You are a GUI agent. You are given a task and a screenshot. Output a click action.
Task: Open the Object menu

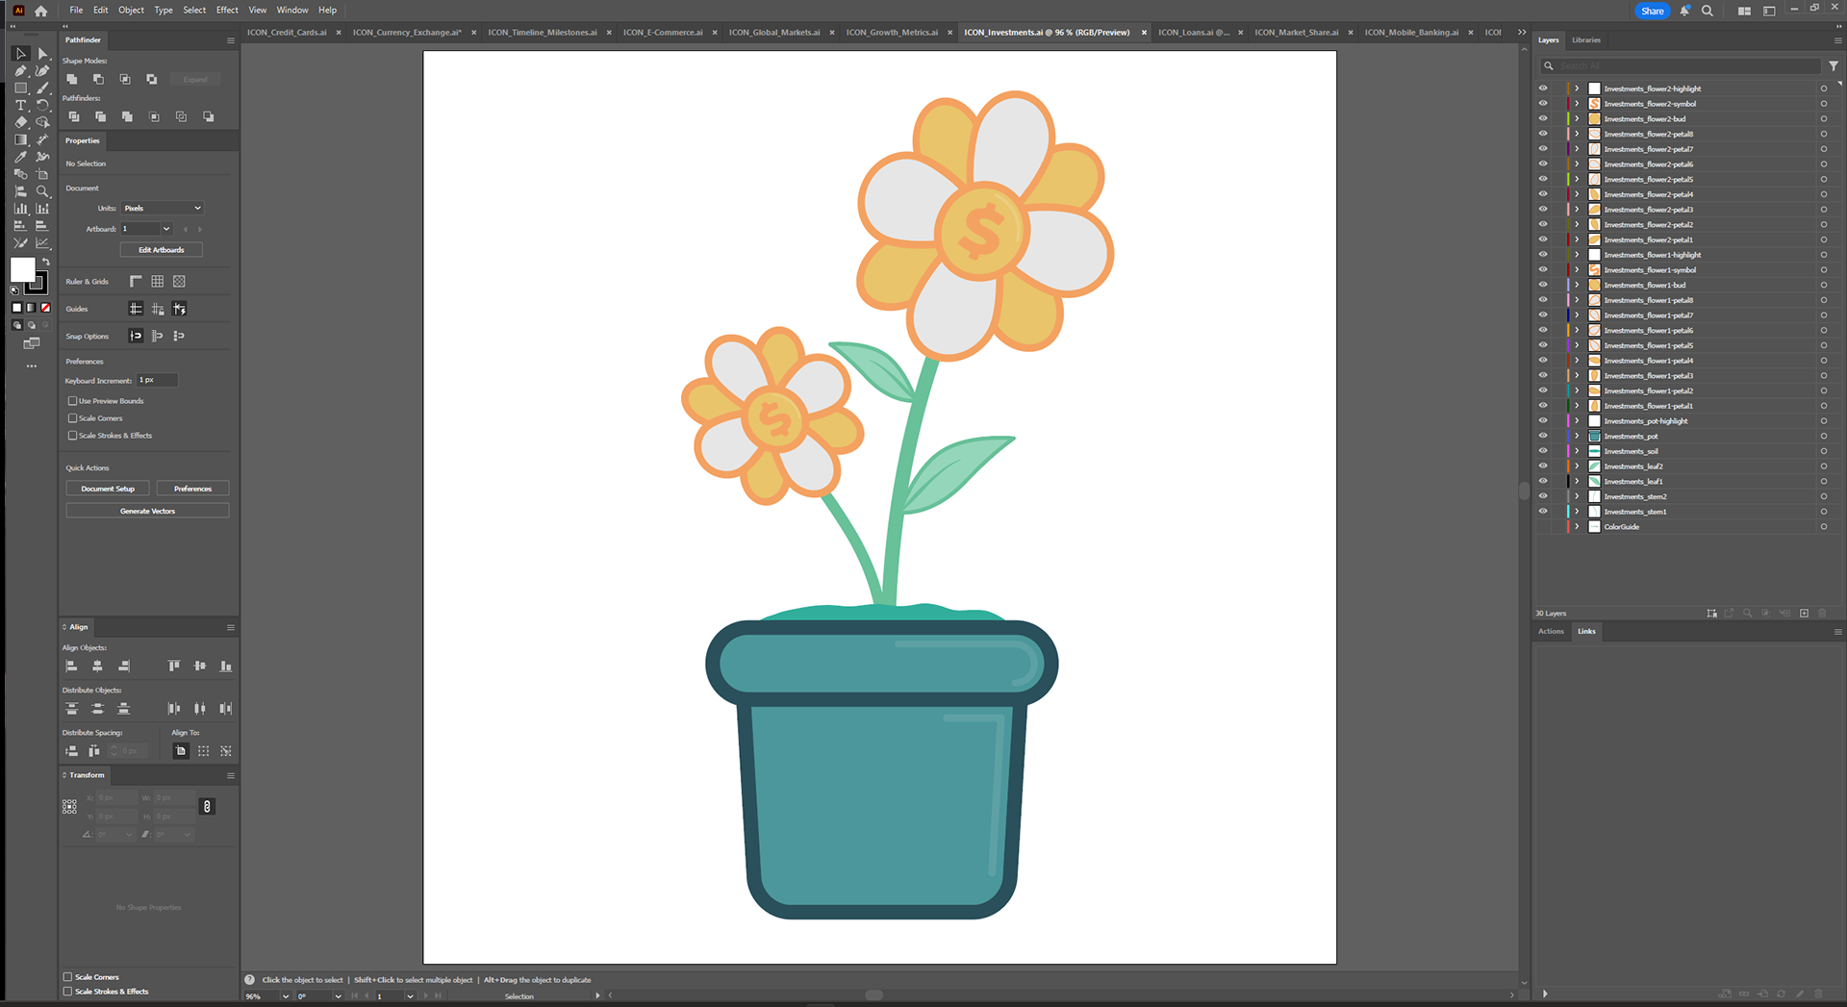[x=131, y=10]
